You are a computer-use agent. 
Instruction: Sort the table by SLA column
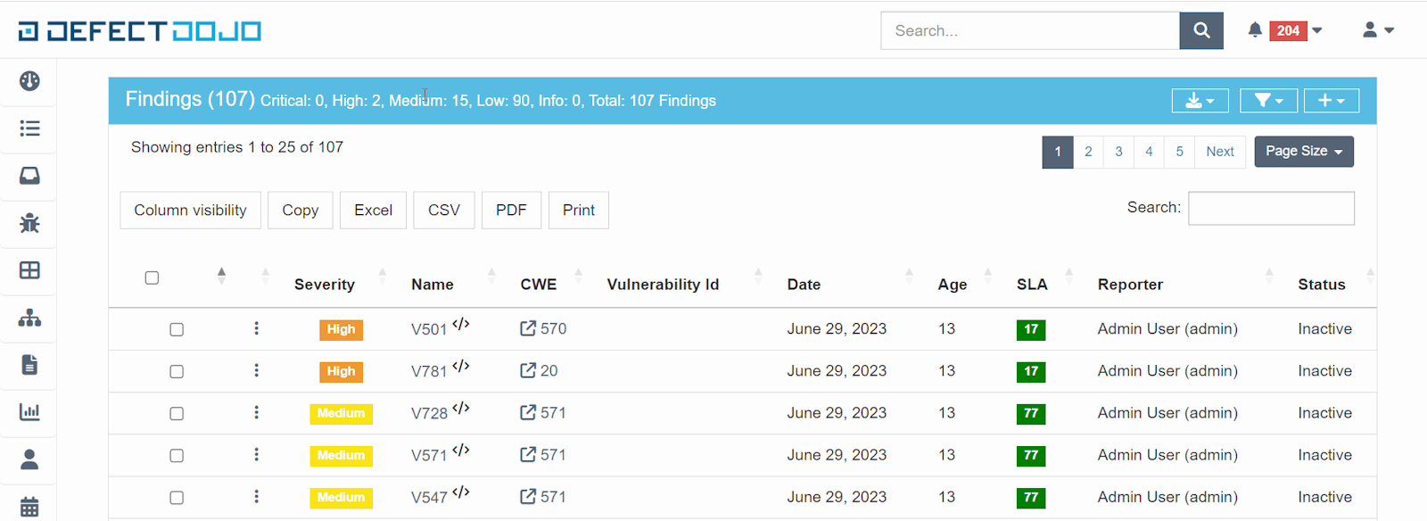(1032, 284)
